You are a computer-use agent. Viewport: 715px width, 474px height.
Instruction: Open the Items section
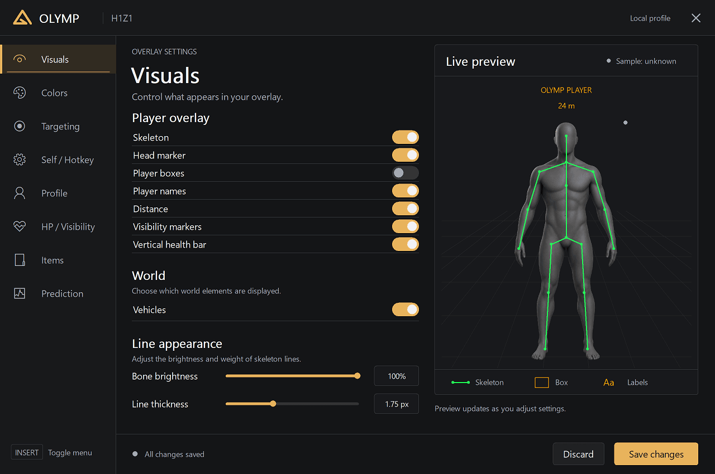(58, 260)
